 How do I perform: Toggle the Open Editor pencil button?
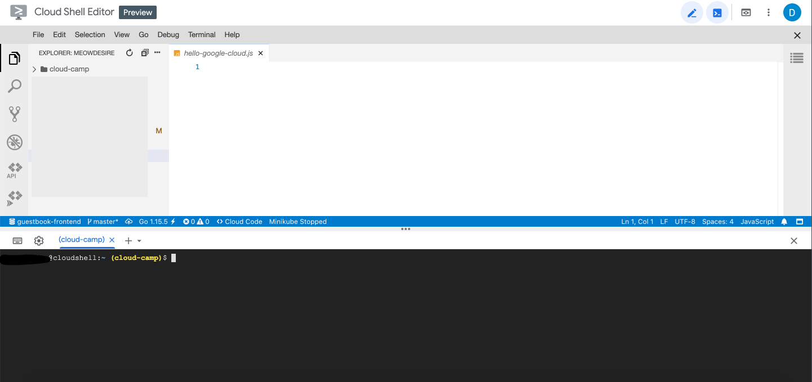(692, 13)
